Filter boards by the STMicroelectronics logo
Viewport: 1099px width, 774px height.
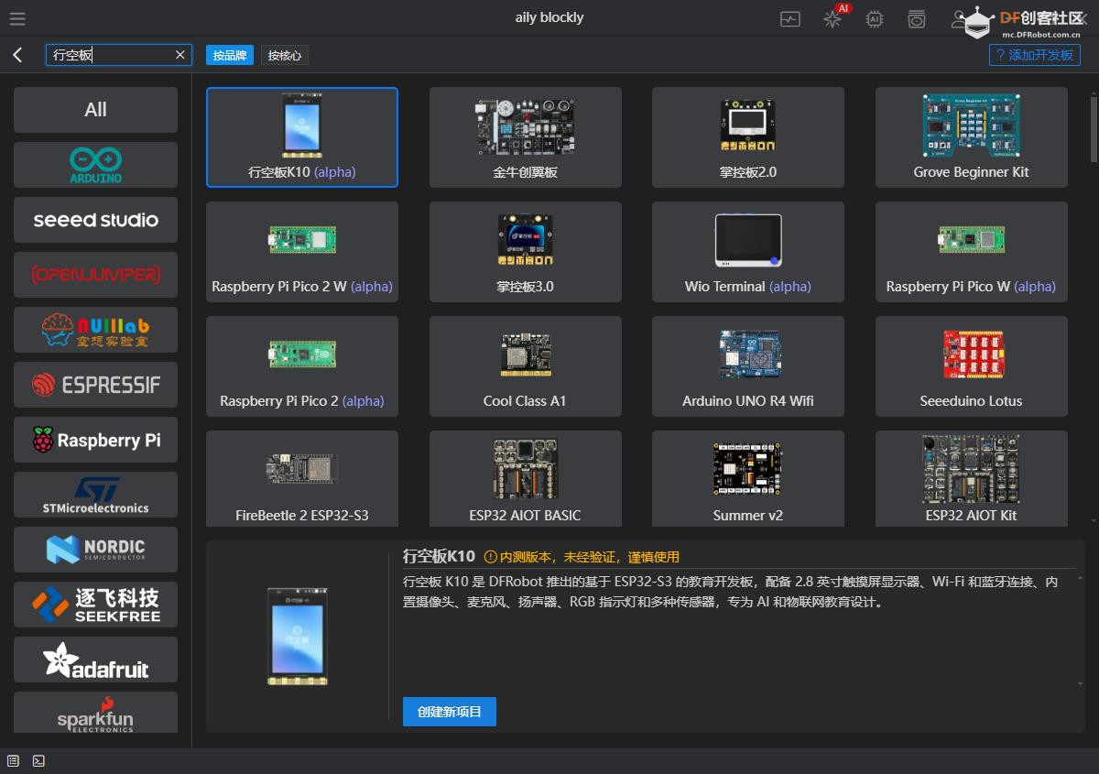(95, 495)
